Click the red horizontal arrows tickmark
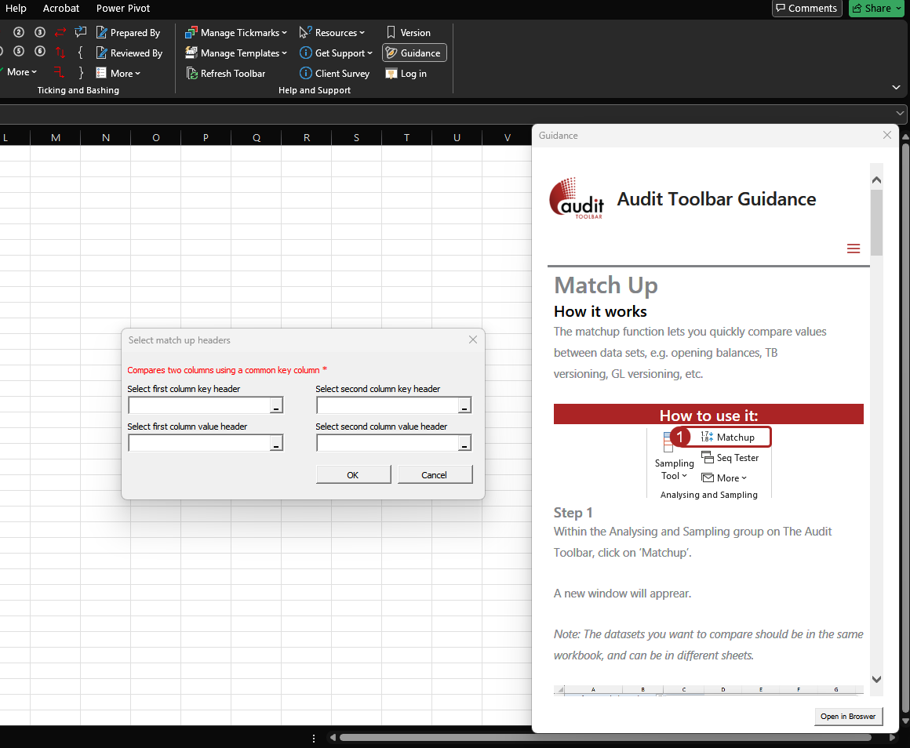Viewport: 910px width, 748px height. pyautogui.click(x=60, y=32)
